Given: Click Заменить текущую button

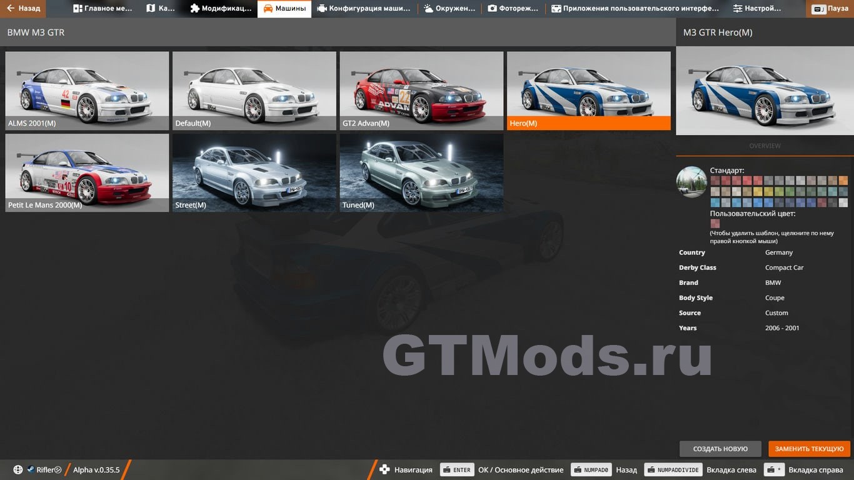Looking at the screenshot, I should tap(810, 449).
